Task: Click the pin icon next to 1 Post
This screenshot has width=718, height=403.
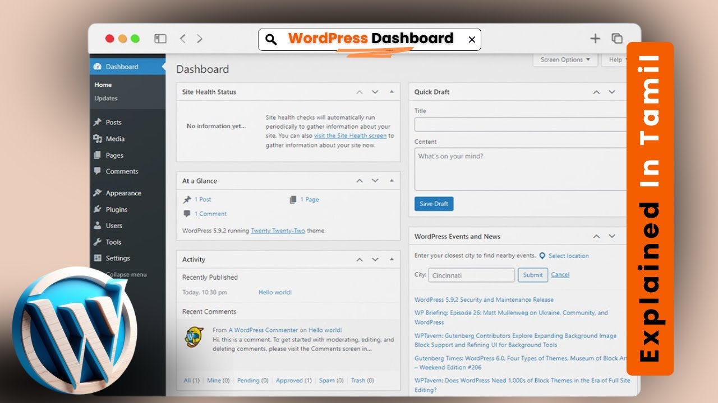Action: pos(187,199)
